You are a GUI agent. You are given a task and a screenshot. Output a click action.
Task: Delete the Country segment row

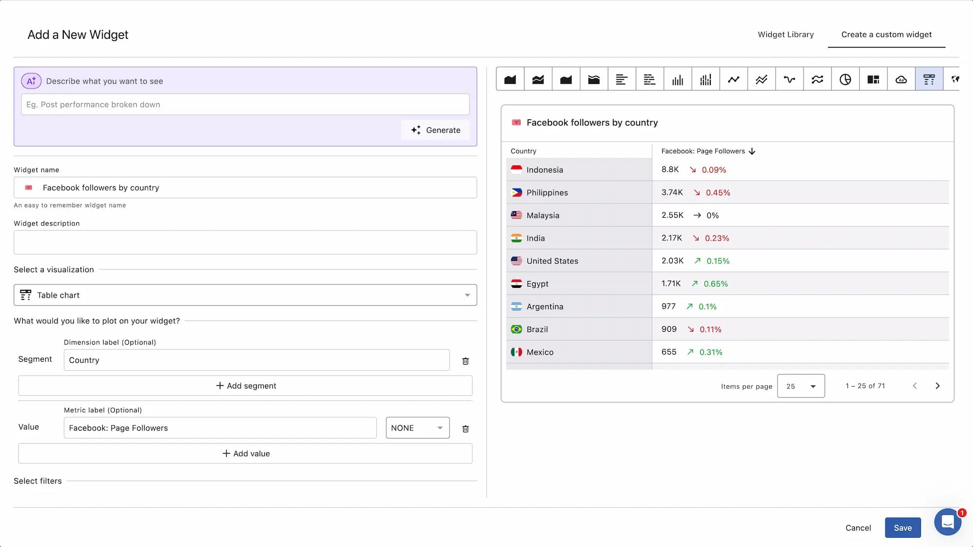click(x=465, y=361)
